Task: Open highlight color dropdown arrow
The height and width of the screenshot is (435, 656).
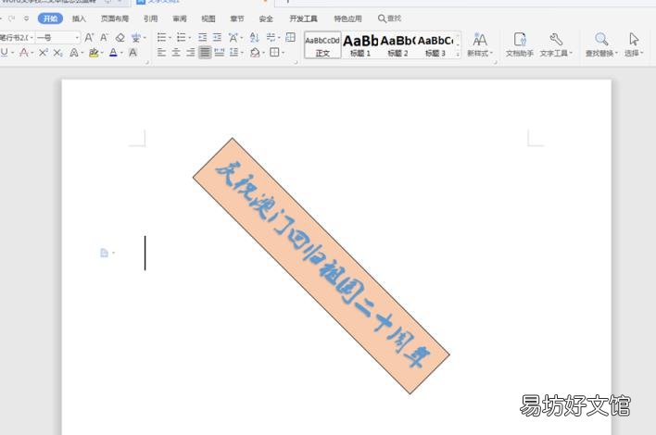Action: (102, 53)
